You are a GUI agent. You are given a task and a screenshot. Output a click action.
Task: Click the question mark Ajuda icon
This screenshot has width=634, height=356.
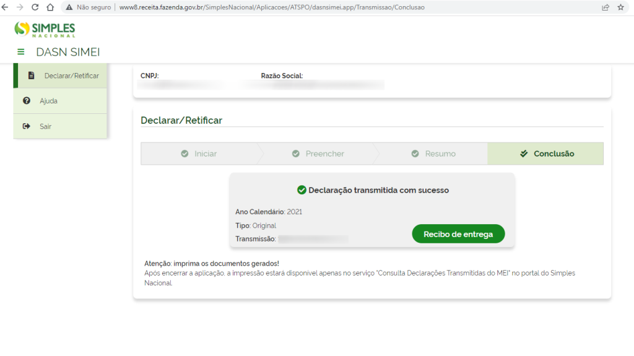click(x=27, y=101)
